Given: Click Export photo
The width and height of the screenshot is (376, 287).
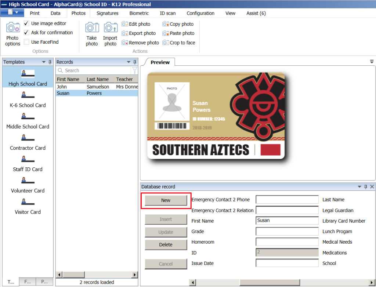Looking at the screenshot, I should coord(140,33).
